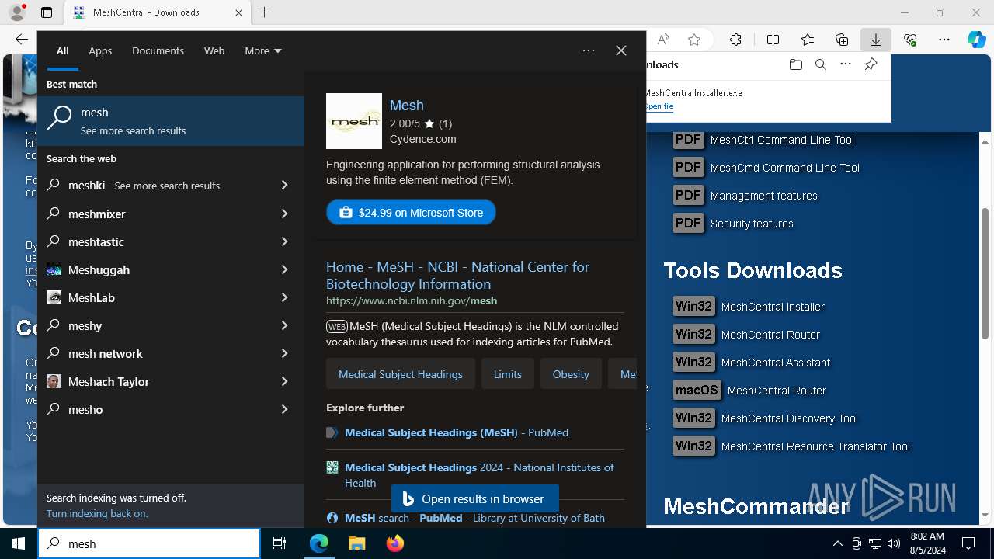The height and width of the screenshot is (559, 994).
Task: Open Collections in Edge toolbar
Action: [842, 40]
